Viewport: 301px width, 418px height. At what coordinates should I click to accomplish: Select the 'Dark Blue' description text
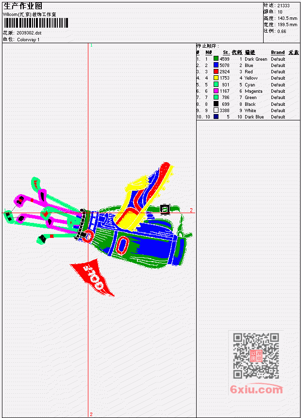pos(254,117)
